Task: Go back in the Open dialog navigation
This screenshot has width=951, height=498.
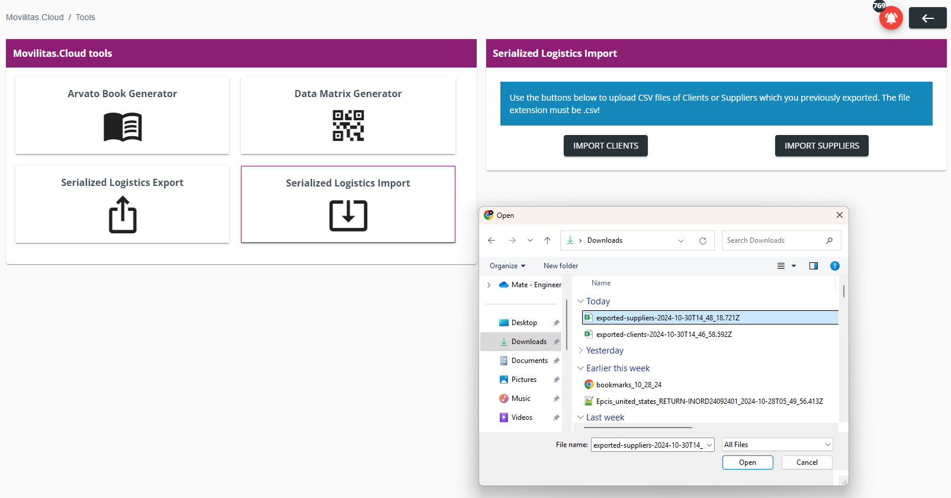Action: pyautogui.click(x=491, y=240)
